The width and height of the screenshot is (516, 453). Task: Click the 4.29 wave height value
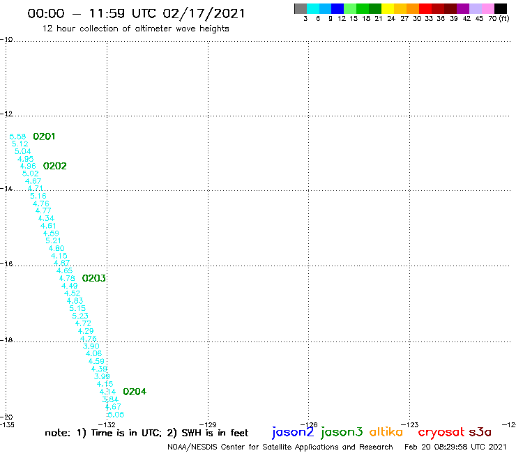coord(86,331)
